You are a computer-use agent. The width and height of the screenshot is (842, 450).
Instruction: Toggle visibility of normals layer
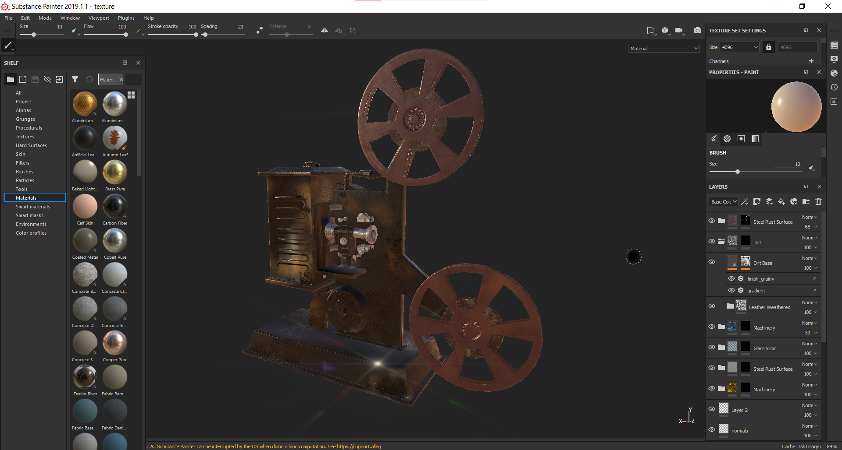point(712,429)
